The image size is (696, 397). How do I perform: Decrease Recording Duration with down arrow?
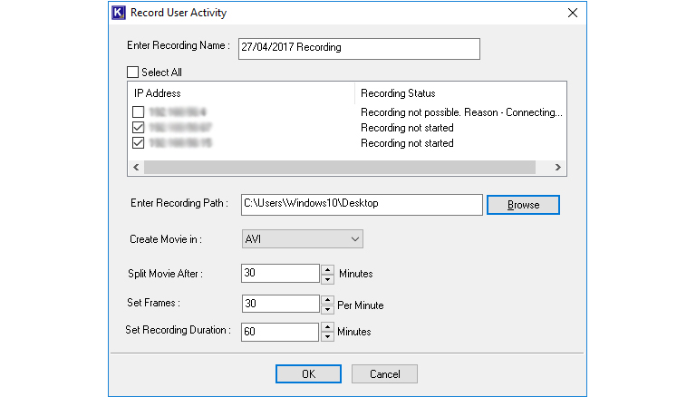(x=327, y=337)
